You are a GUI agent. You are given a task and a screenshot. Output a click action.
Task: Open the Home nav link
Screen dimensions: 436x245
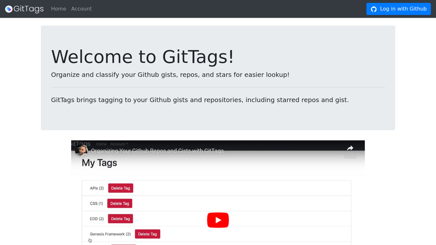(58, 9)
